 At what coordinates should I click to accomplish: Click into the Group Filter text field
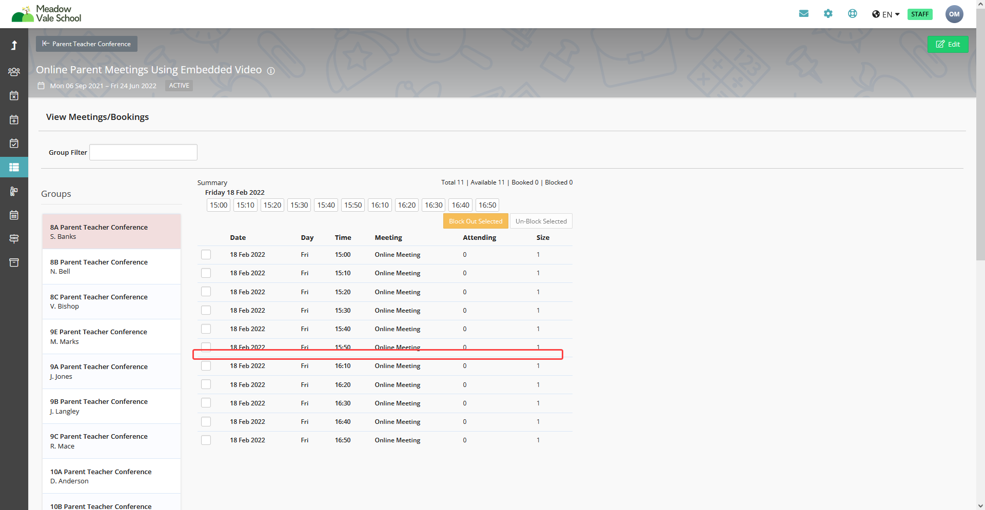pos(143,152)
